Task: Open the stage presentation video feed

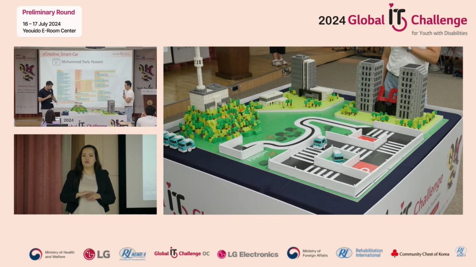Action: (85, 87)
